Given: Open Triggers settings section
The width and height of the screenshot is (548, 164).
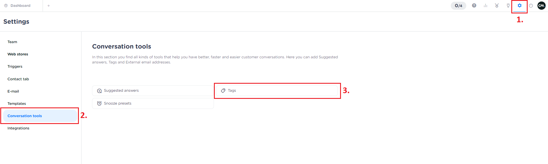Looking at the screenshot, I should click(x=15, y=67).
